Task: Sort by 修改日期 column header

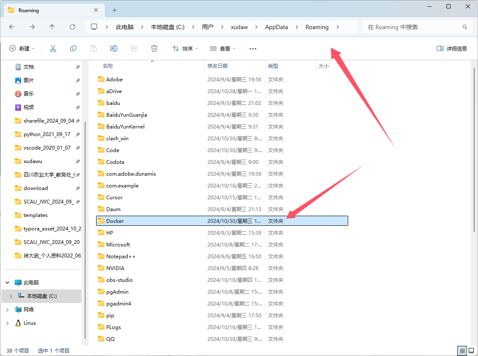Action: [218, 66]
